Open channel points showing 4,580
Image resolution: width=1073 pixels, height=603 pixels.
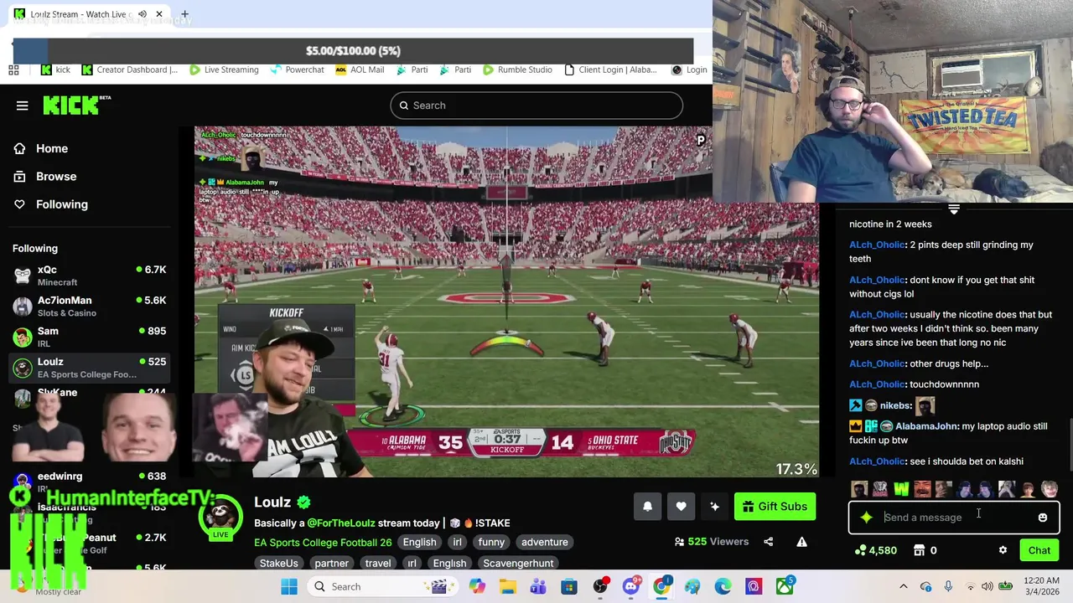point(875,550)
